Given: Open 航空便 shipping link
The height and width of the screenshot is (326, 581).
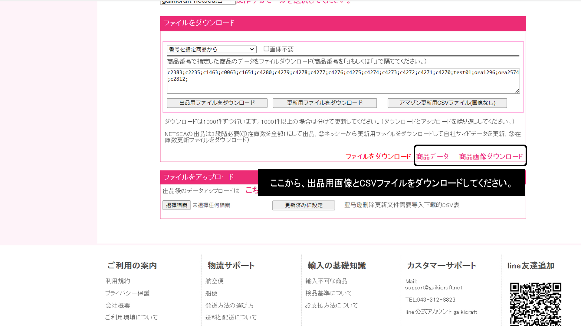Looking at the screenshot, I should (214, 281).
